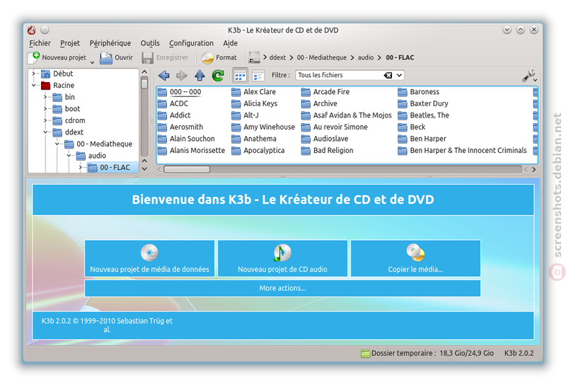Screen dimensions: 566x385
Task: Clear the filter field text
Action: pos(388,75)
